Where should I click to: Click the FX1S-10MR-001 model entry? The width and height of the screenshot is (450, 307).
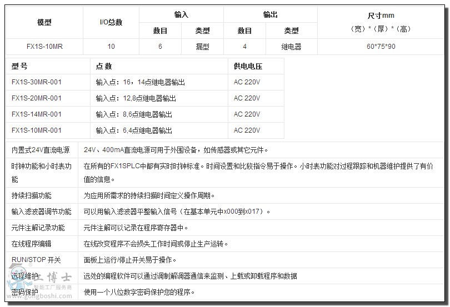[x=37, y=130]
